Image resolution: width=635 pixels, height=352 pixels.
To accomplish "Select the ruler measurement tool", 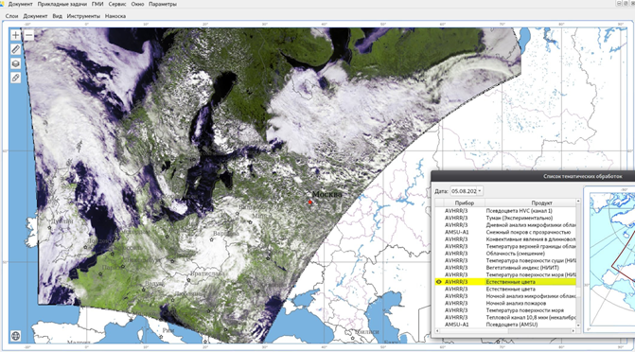I will point(15,49).
